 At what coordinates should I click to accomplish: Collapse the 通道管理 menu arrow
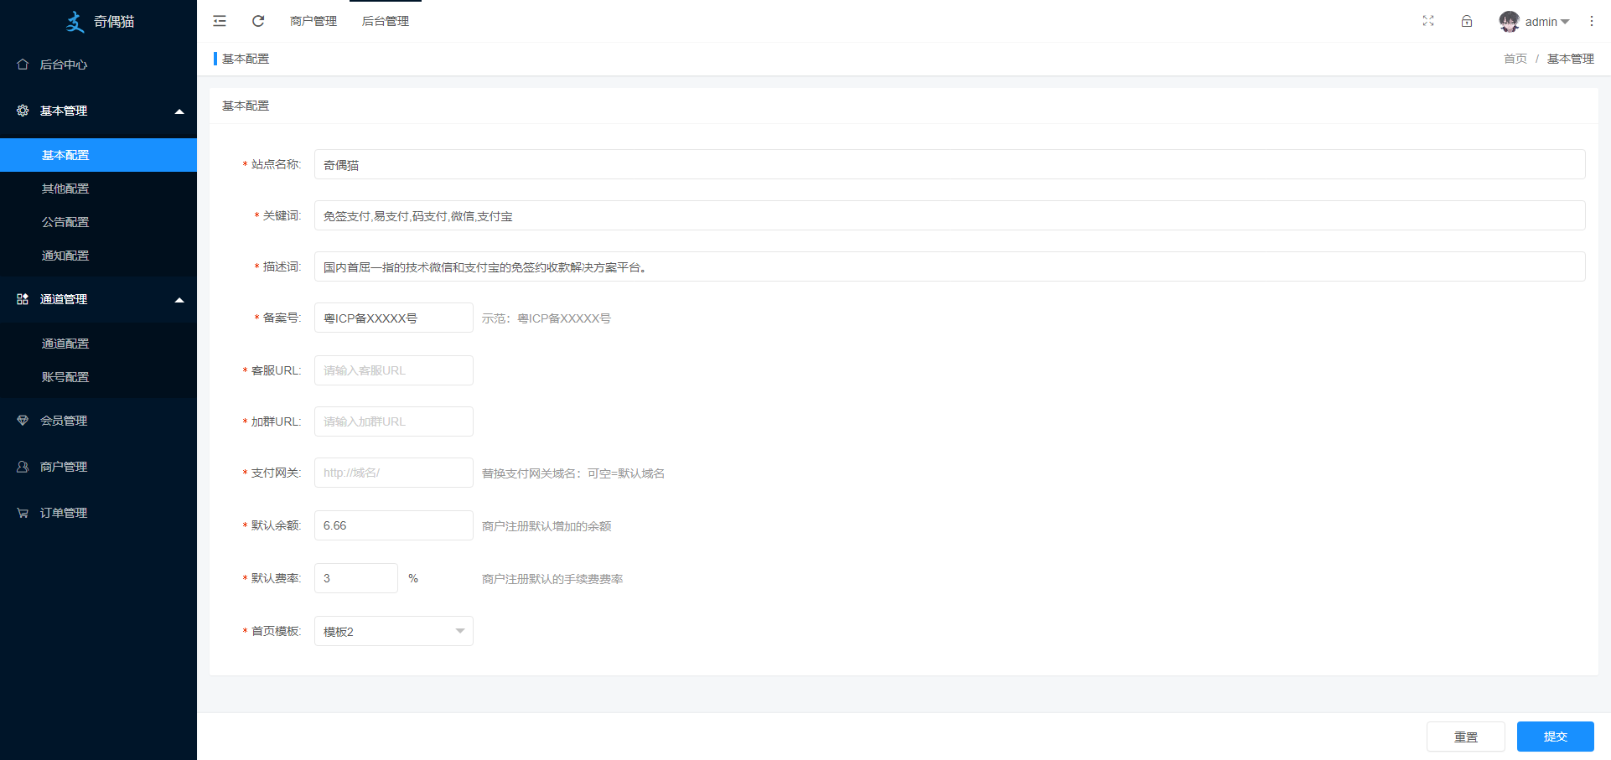179,300
